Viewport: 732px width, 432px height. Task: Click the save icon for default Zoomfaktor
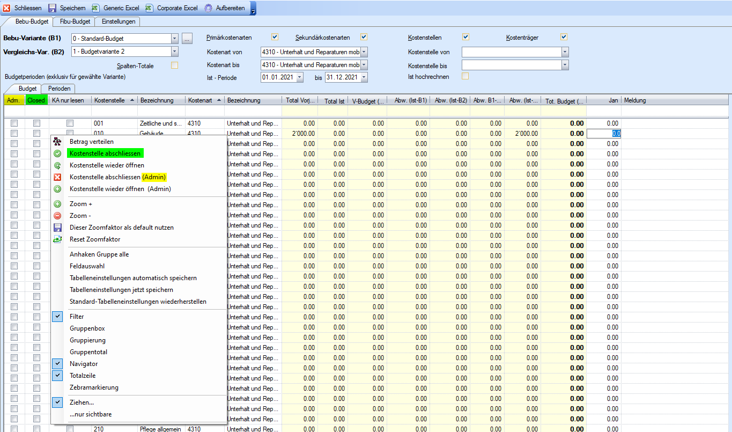[x=57, y=228]
